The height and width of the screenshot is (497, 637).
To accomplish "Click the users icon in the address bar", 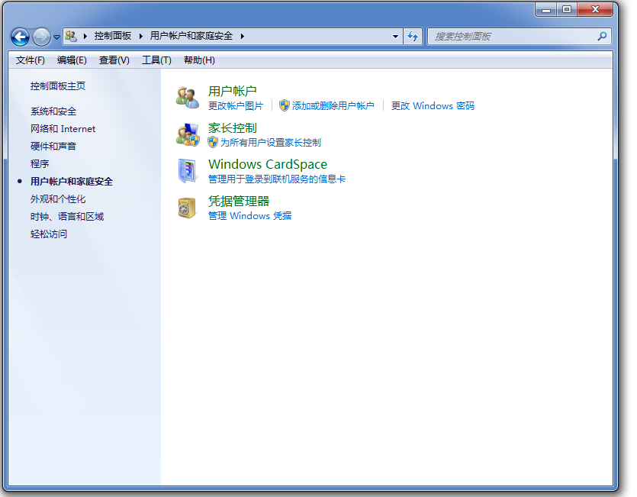I will [x=71, y=36].
